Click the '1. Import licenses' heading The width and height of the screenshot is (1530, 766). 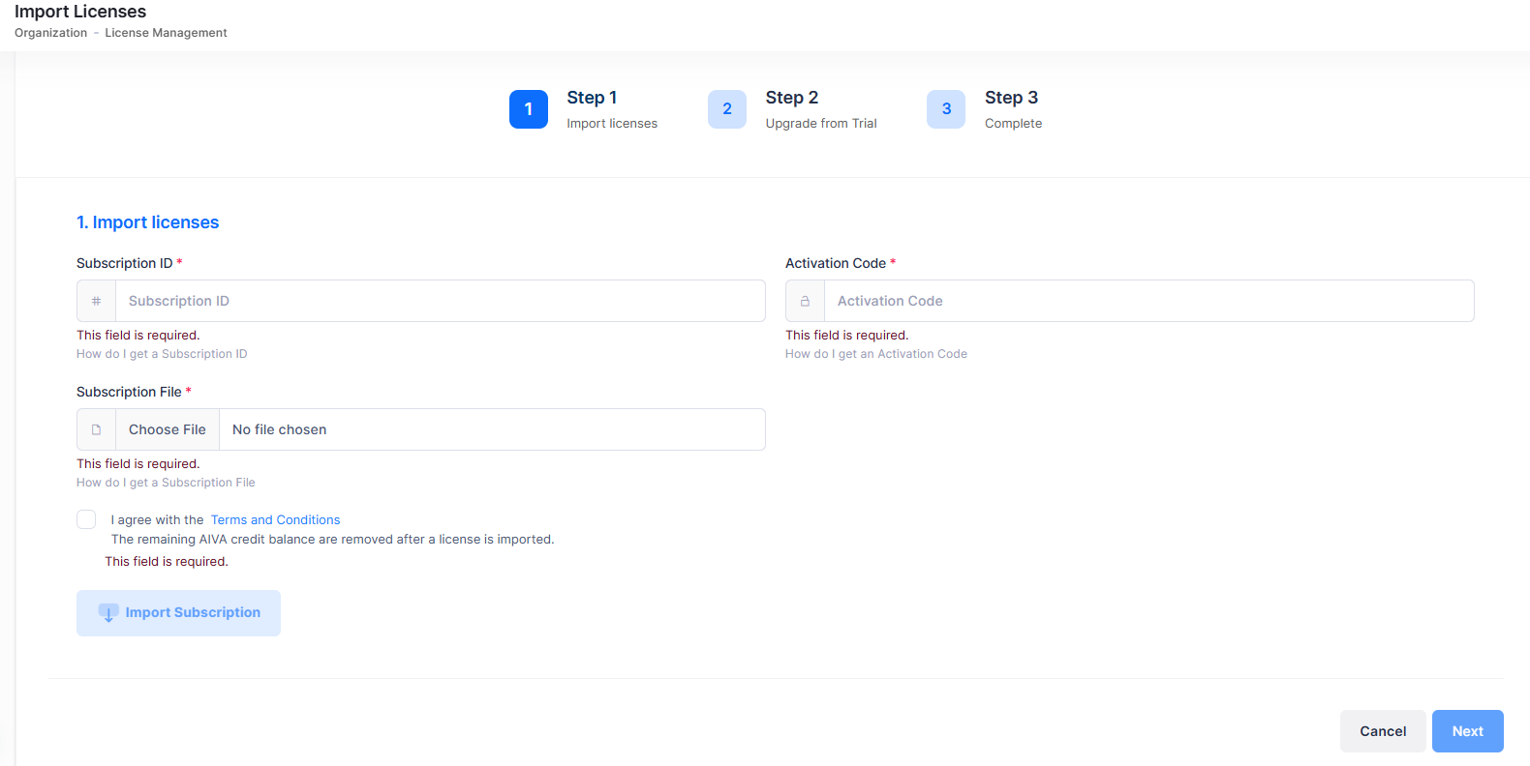click(x=148, y=222)
